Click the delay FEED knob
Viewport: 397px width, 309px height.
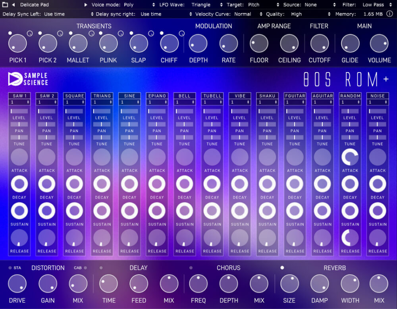(139, 284)
